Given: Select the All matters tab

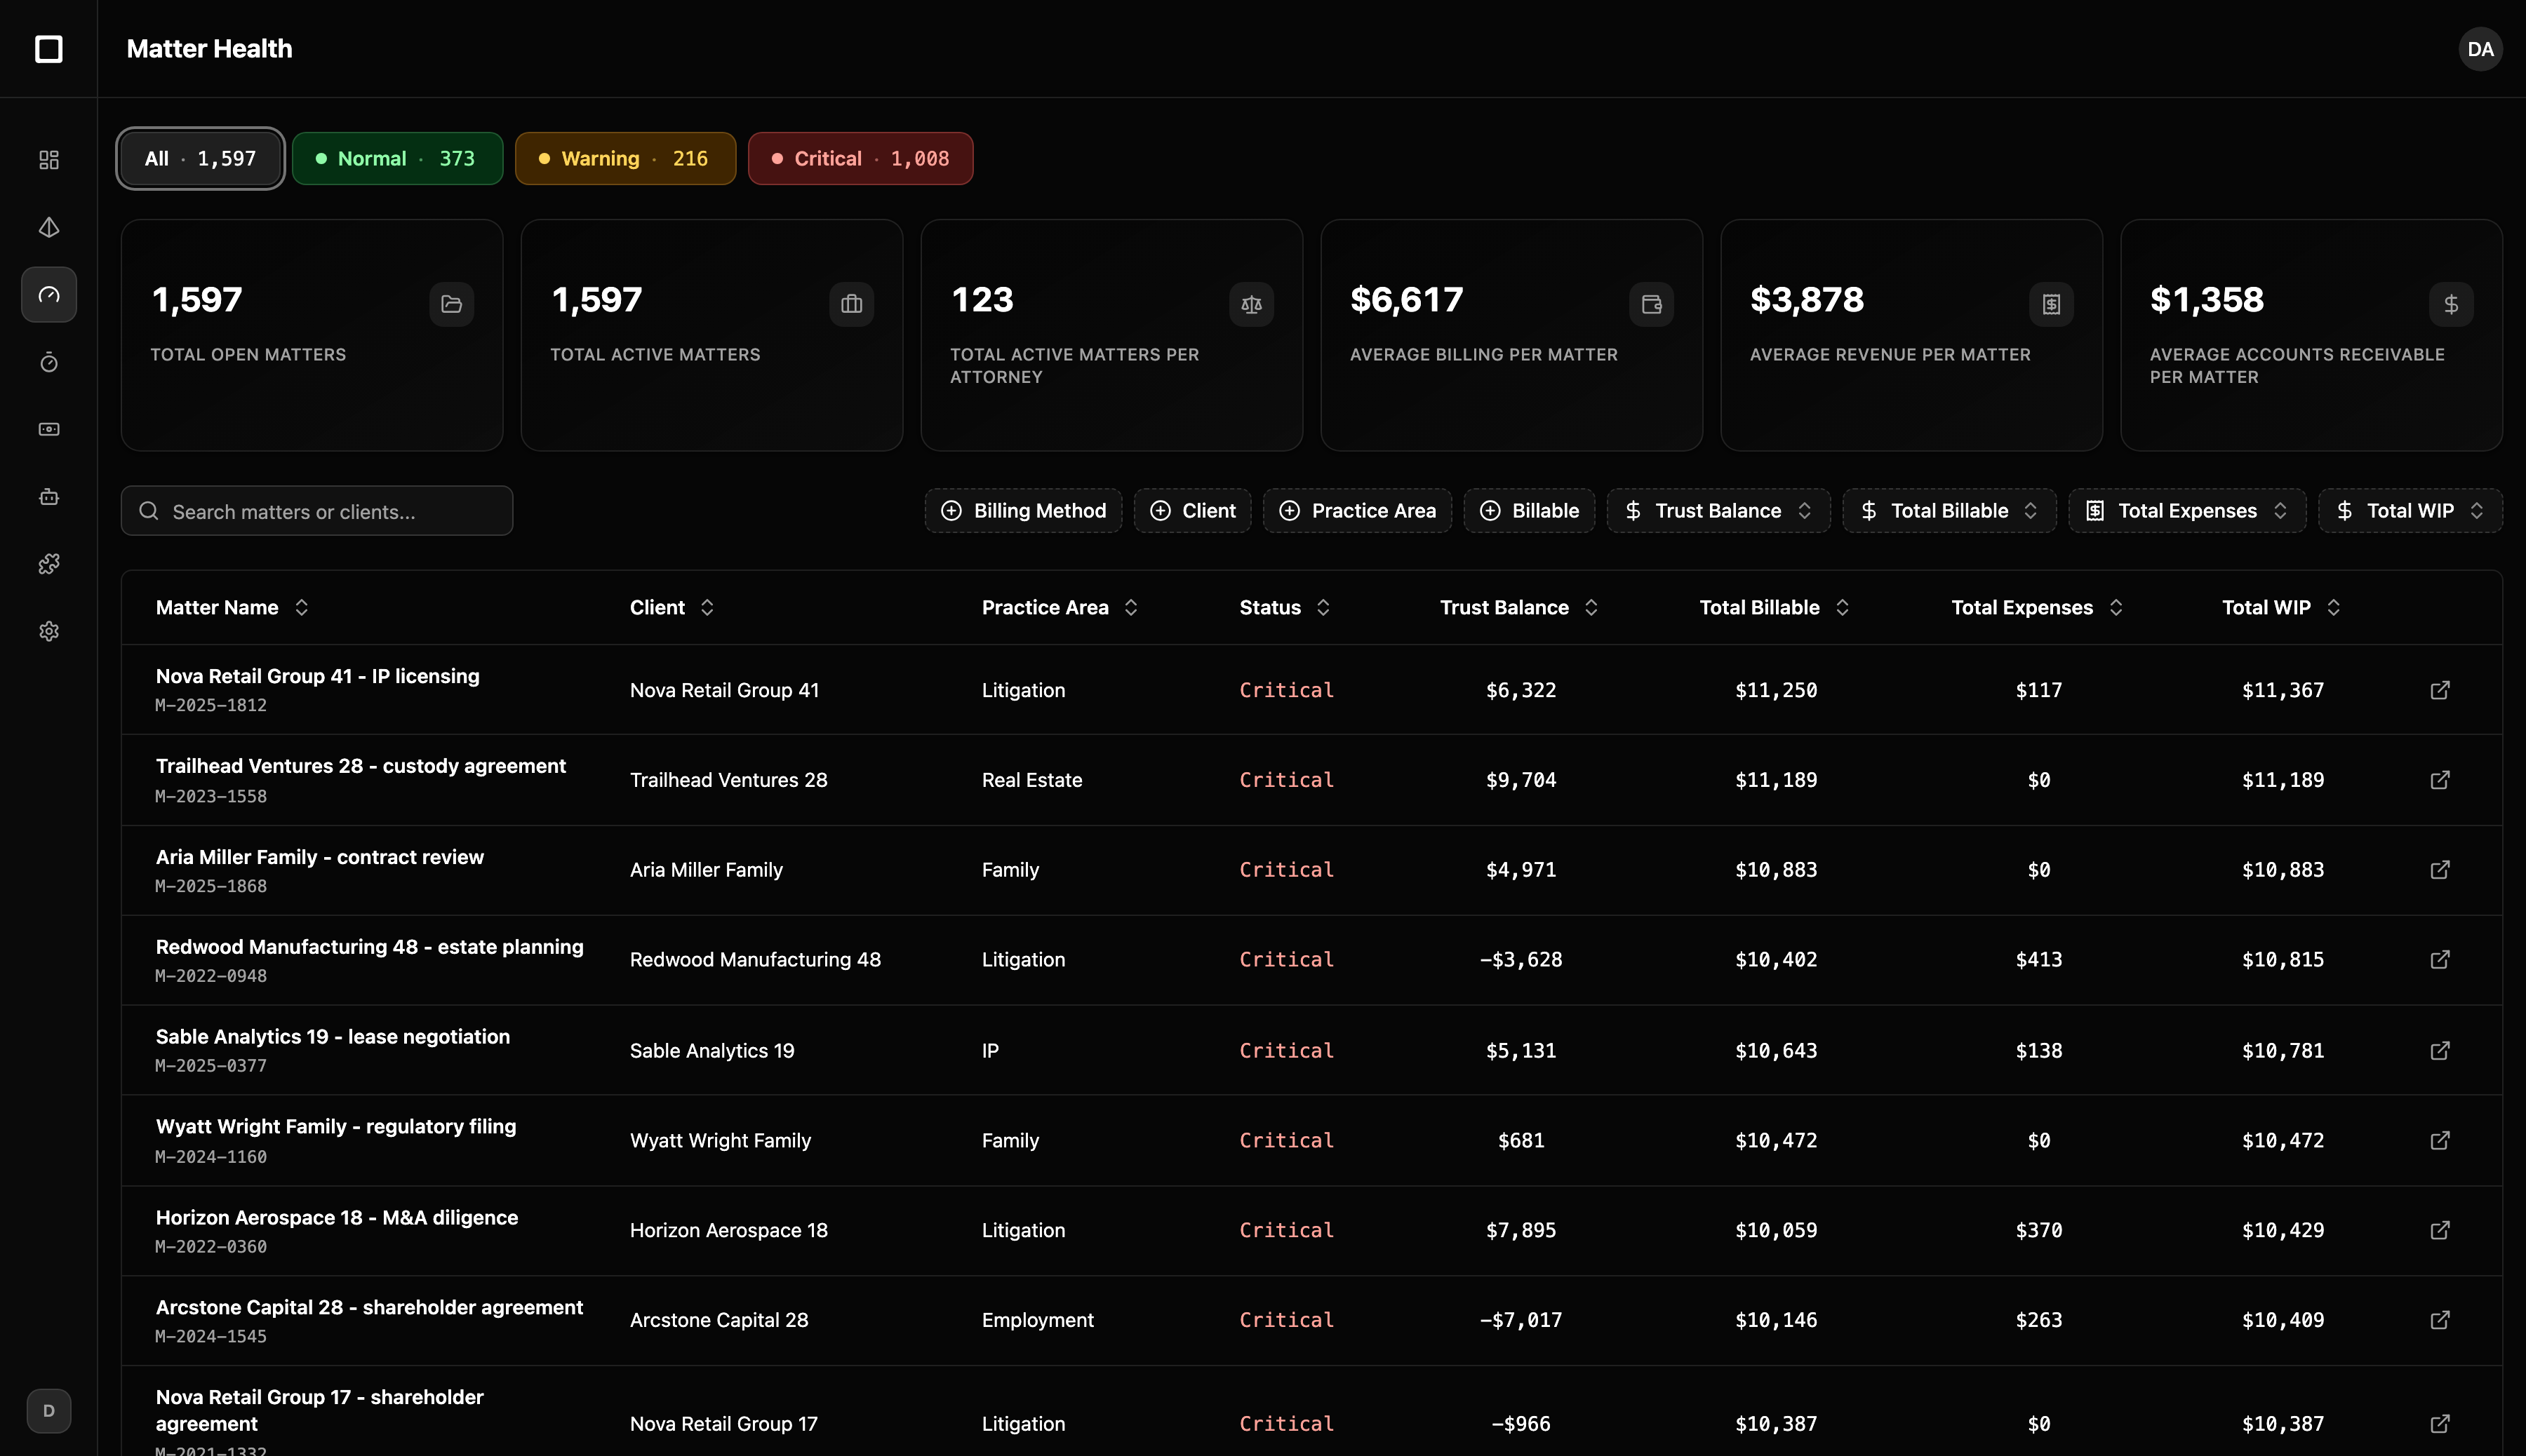Looking at the screenshot, I should tap(200, 159).
